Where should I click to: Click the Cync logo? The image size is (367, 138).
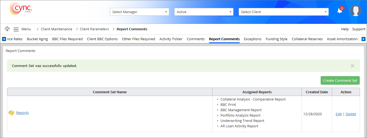click(x=20, y=9)
